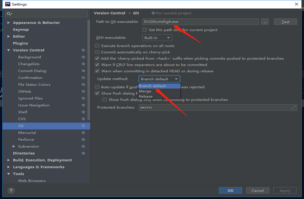The image size is (304, 199).
Task: Click the project-level icon beside Directories
Action: click(x=83, y=153)
